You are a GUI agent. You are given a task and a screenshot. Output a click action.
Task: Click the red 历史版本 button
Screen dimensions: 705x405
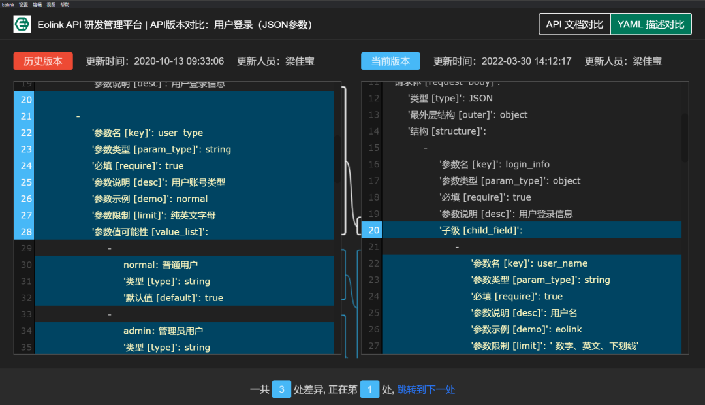coord(42,61)
